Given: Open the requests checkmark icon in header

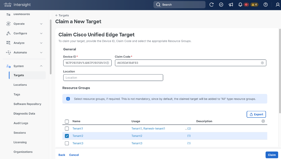Looking at the screenshot, I should point(221,5).
